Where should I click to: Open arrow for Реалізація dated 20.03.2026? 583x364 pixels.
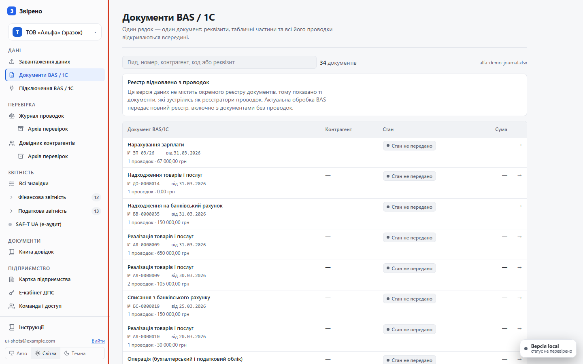519,328
